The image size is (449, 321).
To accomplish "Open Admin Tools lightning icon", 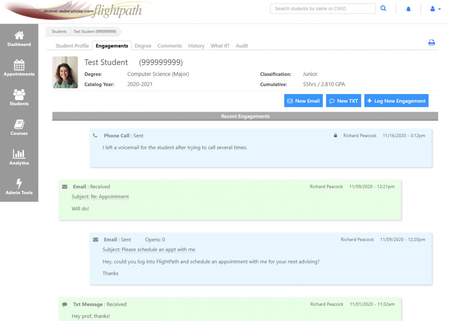I will 19,184.
